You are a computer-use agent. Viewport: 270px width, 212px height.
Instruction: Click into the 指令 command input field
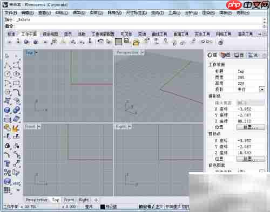point(139,26)
